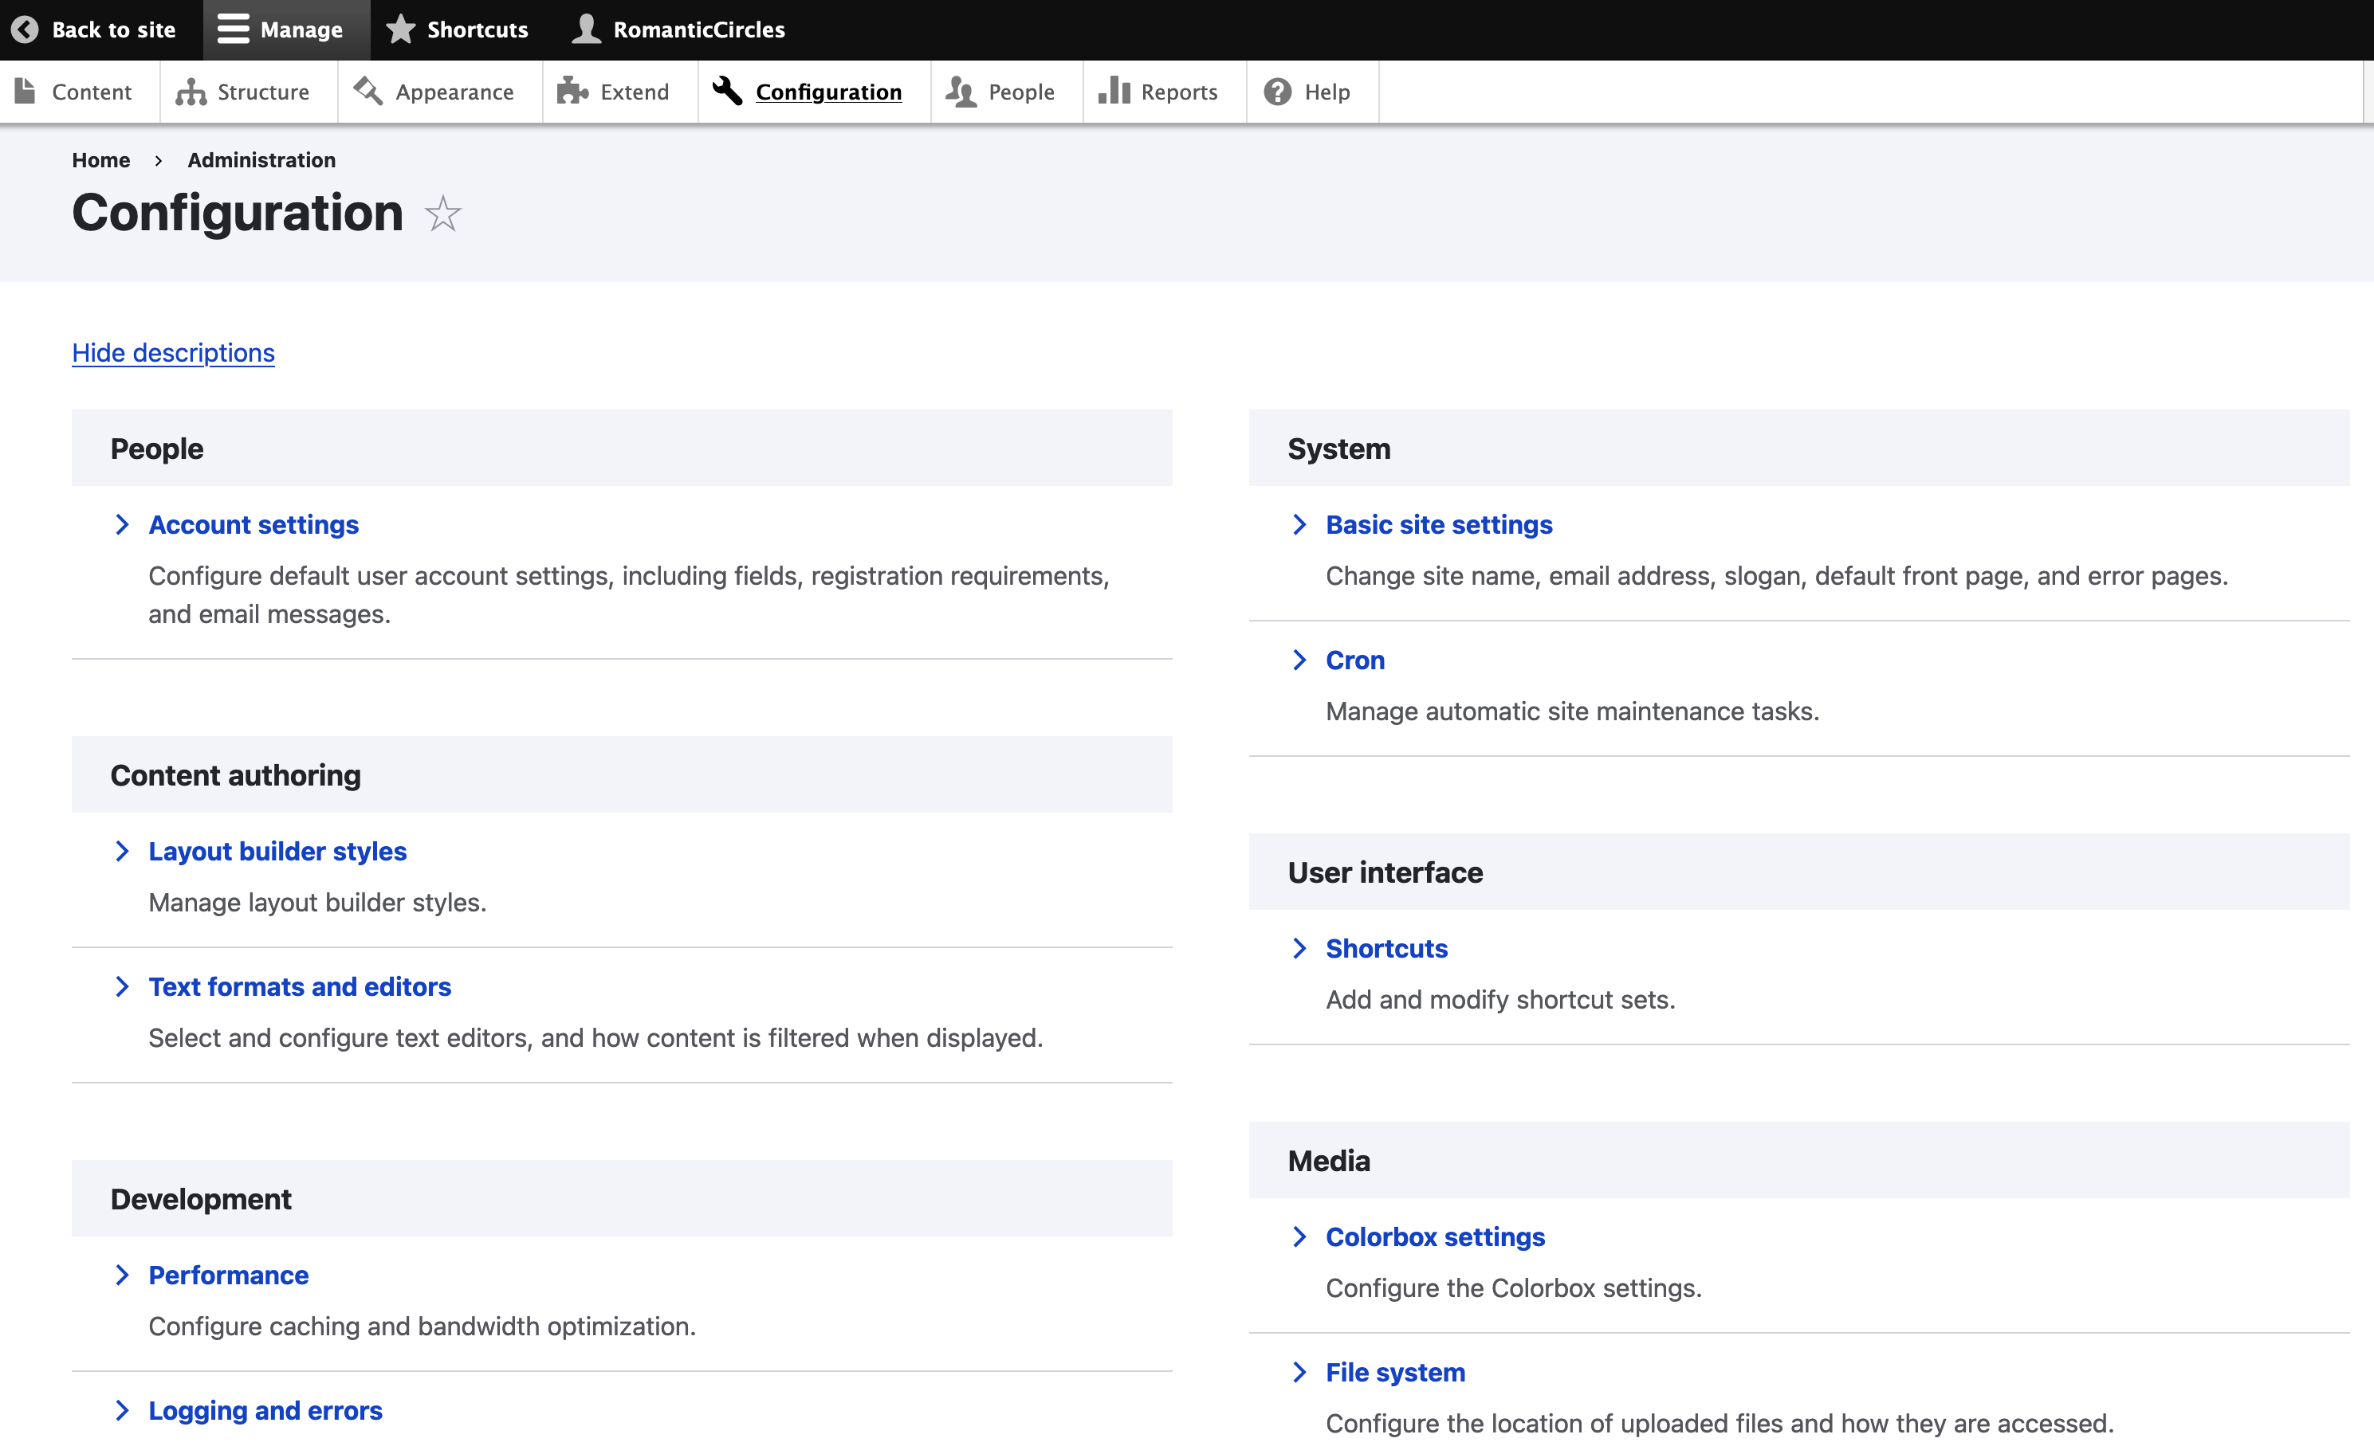
Task: Click the Back to site button
Action: pyautogui.click(x=95, y=29)
